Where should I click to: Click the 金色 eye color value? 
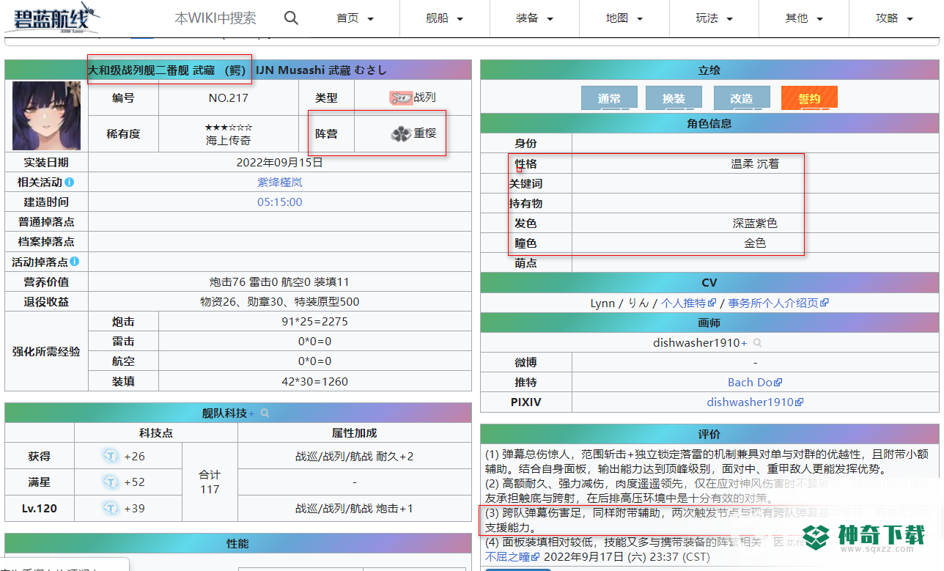pyautogui.click(x=755, y=243)
